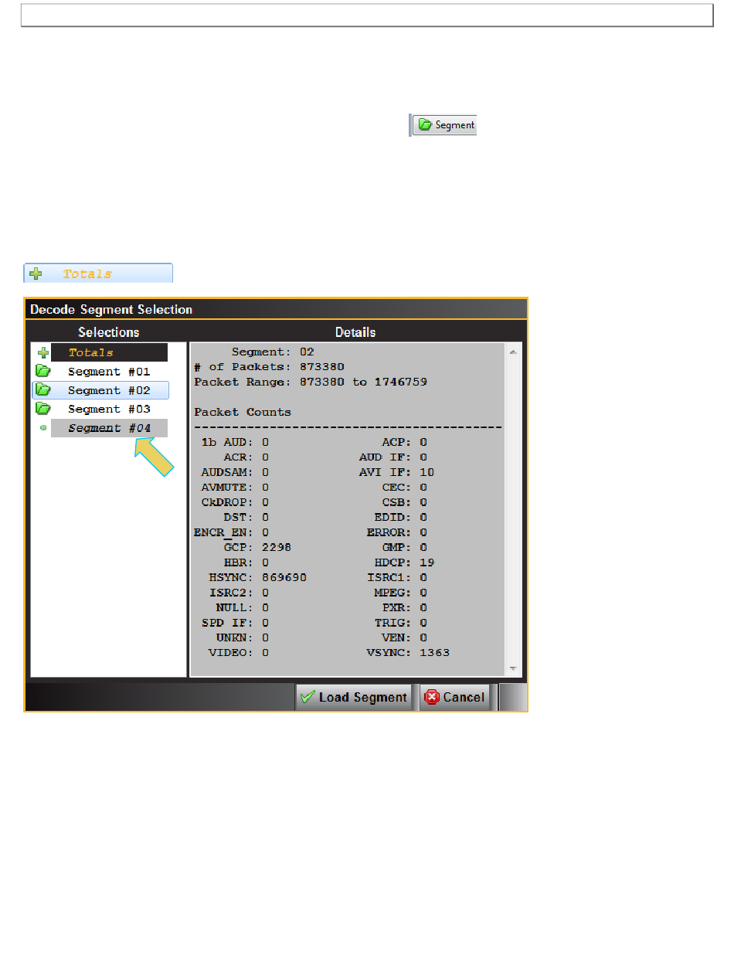734x979 pixels.
Task: Click the Load Segment button
Action: tap(354, 697)
